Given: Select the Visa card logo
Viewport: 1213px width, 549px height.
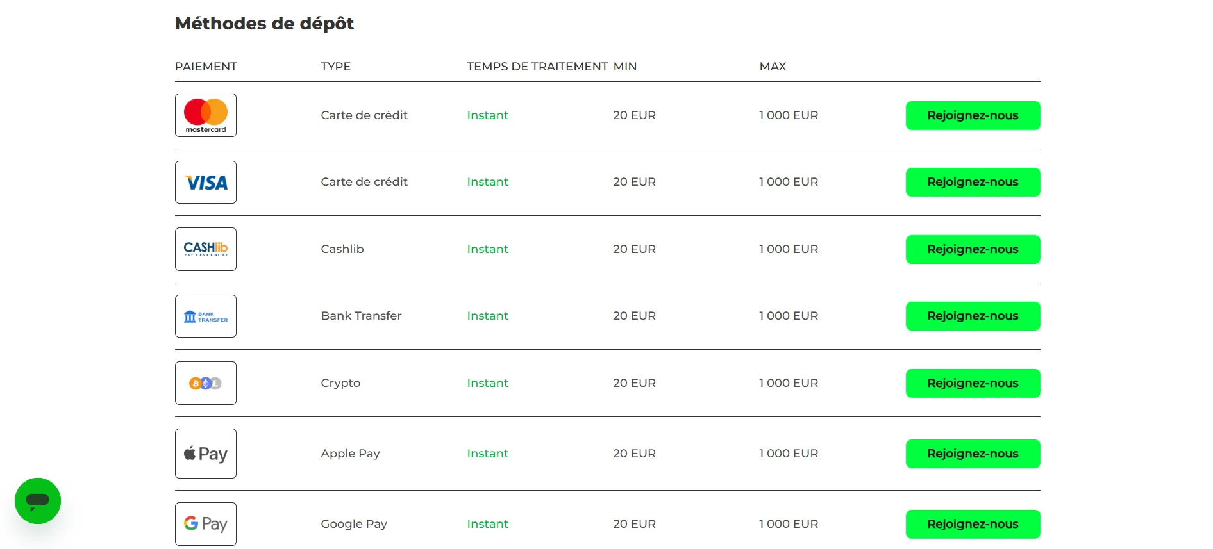Looking at the screenshot, I should tap(206, 182).
